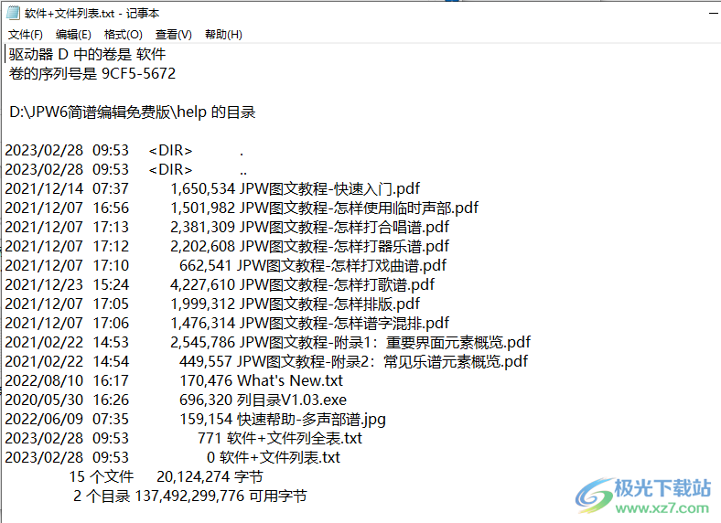Click the line '驱动器 D 中的卷是 软件'
Viewport: 721px width, 523px height.
[x=87, y=54]
